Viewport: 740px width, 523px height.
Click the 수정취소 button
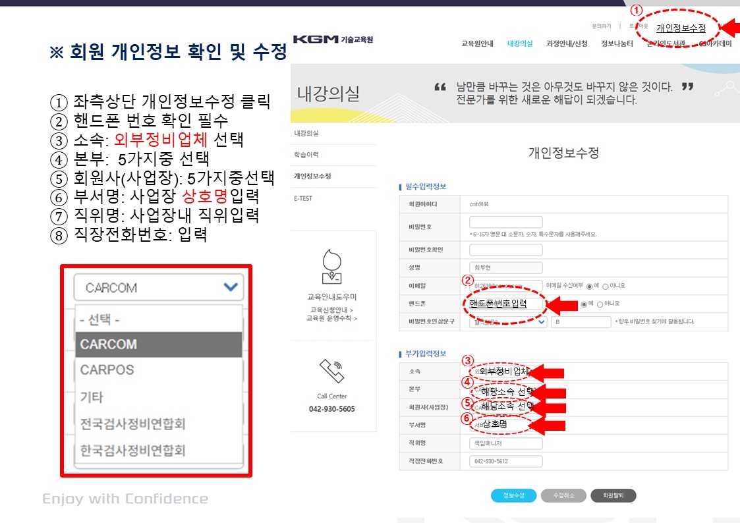pos(563,495)
